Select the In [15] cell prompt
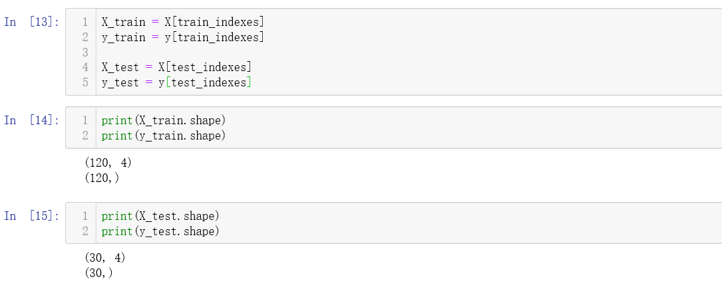722x293 pixels. coord(31,216)
